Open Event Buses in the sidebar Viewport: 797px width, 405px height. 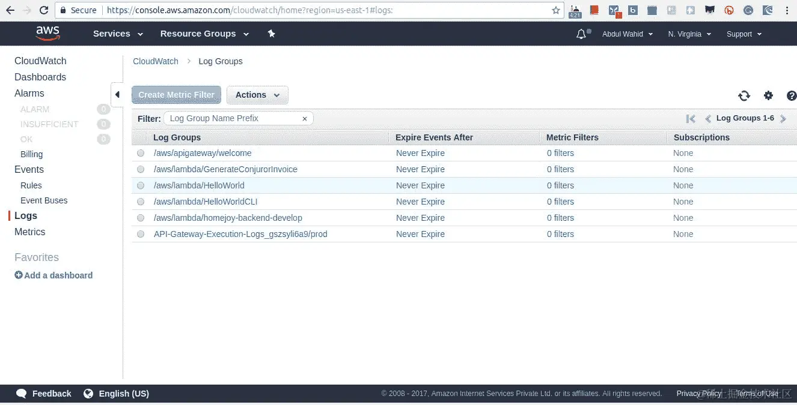click(44, 200)
